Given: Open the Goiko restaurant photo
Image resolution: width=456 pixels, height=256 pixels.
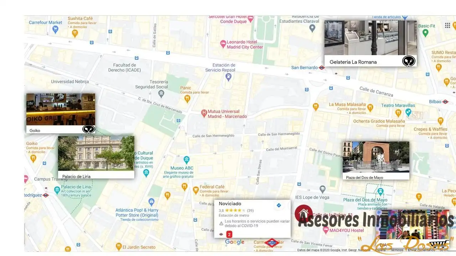Looking at the screenshot, I should tap(61, 110).
